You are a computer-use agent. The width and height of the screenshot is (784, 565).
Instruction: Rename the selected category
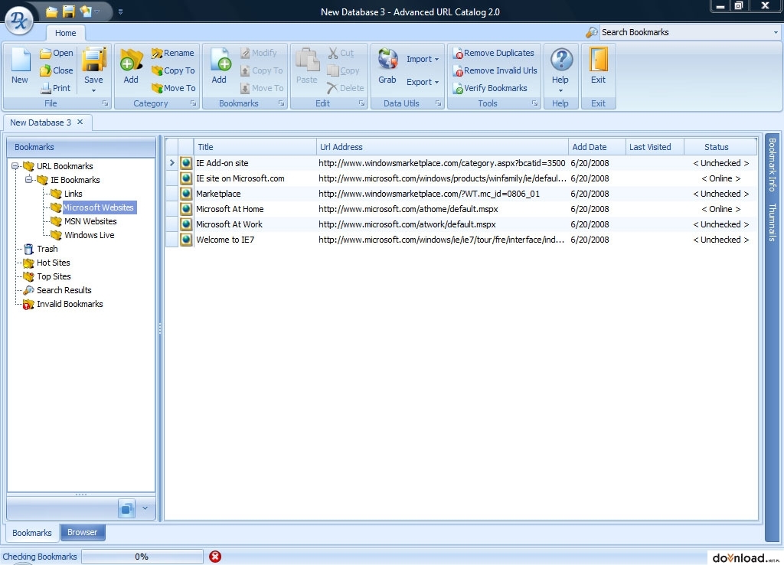coord(172,53)
